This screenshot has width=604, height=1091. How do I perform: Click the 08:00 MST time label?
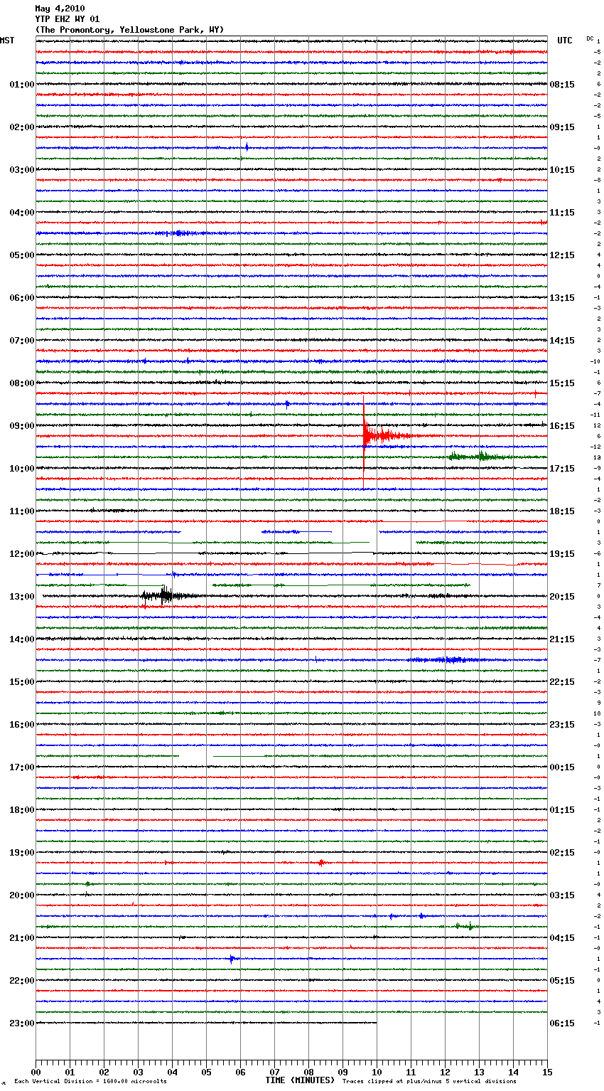22,383
